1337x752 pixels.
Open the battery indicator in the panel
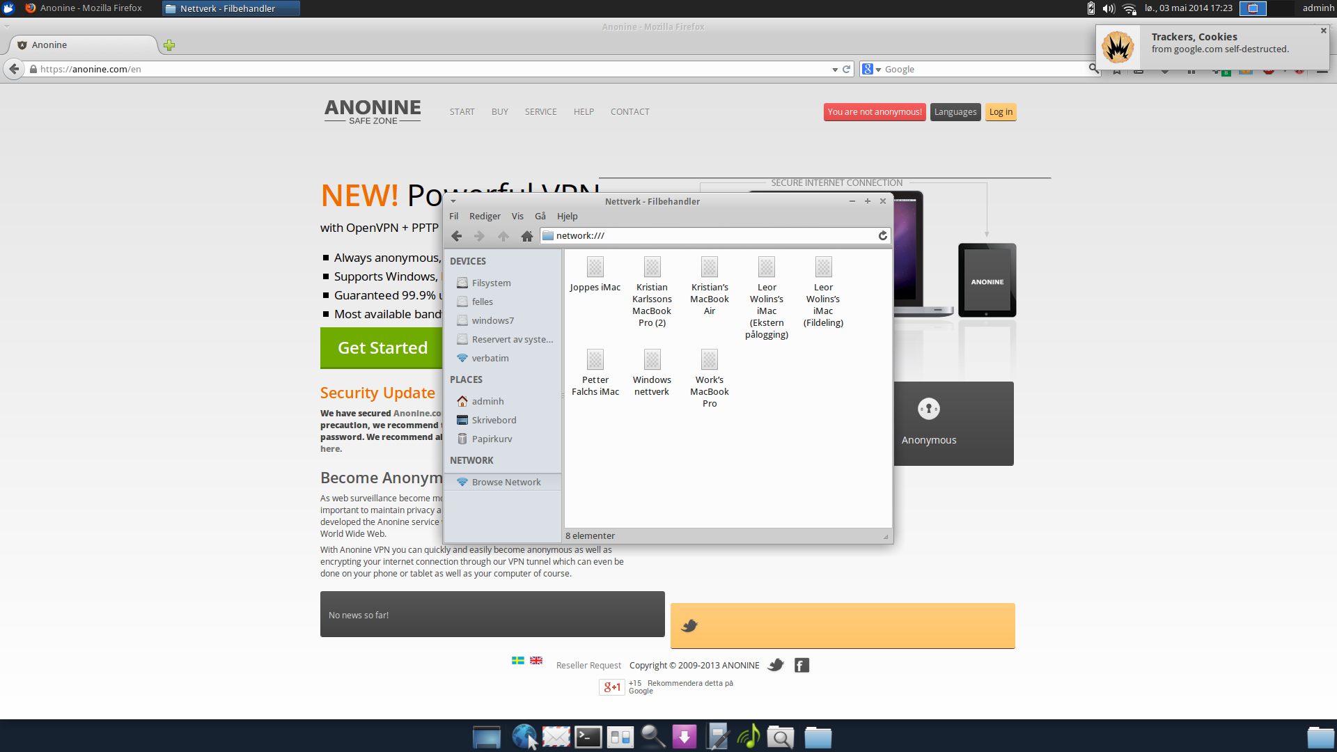(1091, 8)
